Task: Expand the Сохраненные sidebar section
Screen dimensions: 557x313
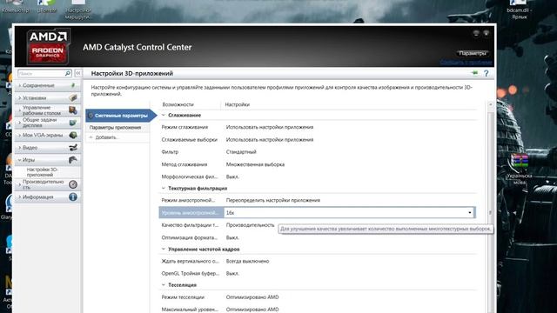Action: (x=20, y=85)
